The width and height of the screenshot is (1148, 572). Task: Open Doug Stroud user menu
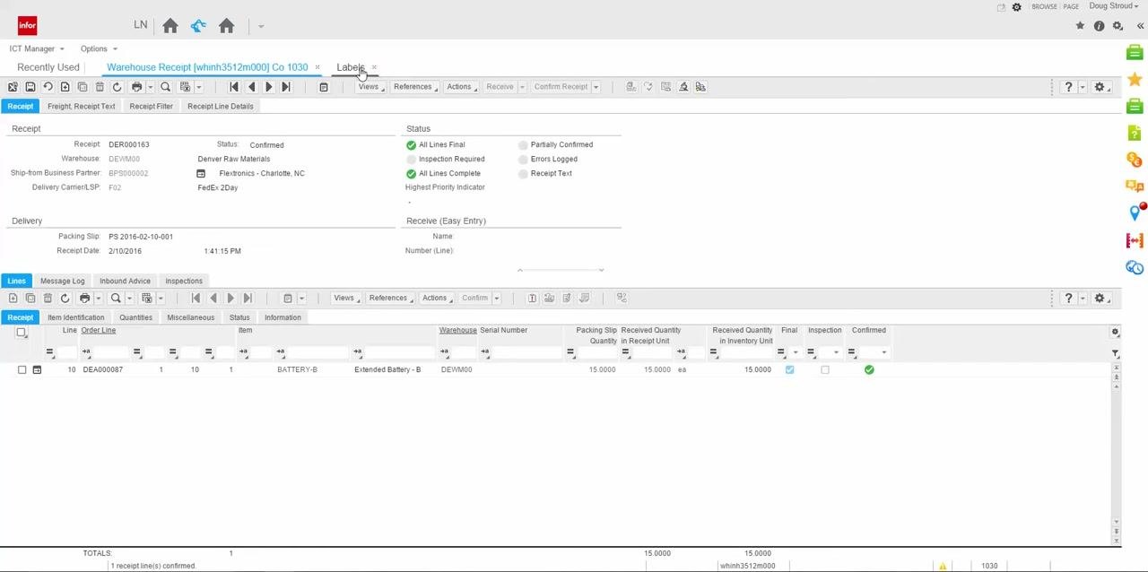tap(1114, 6)
